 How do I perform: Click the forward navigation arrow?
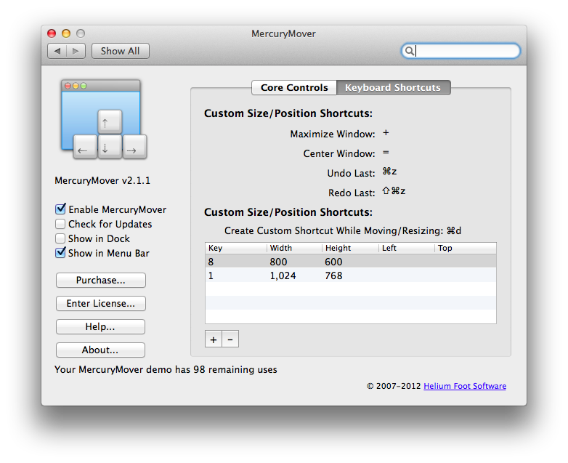[76, 51]
